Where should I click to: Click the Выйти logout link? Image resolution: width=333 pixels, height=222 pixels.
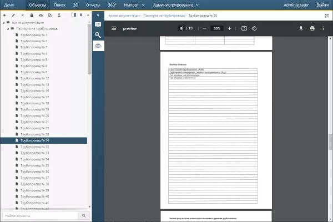322,4
